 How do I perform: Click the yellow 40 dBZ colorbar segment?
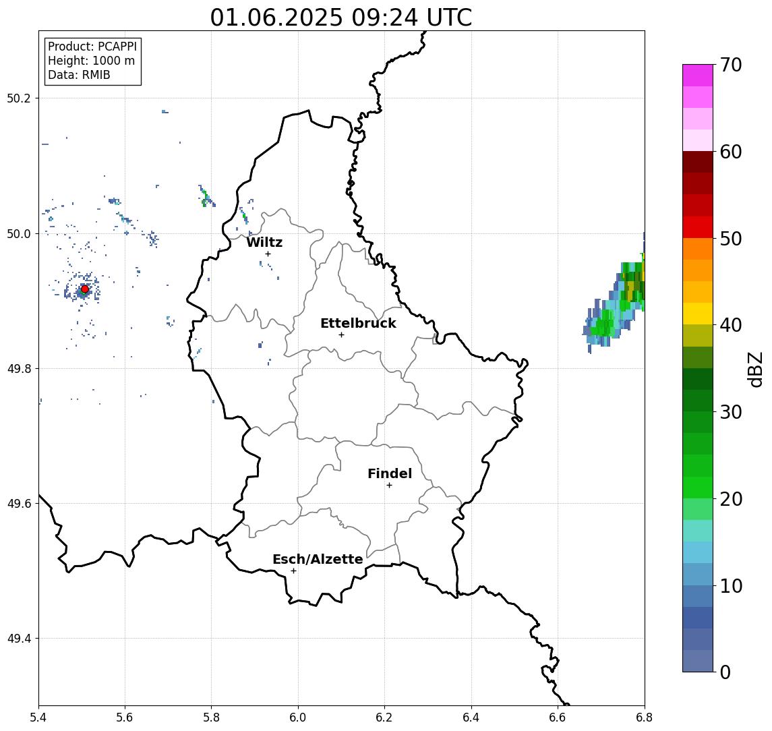coord(698,314)
